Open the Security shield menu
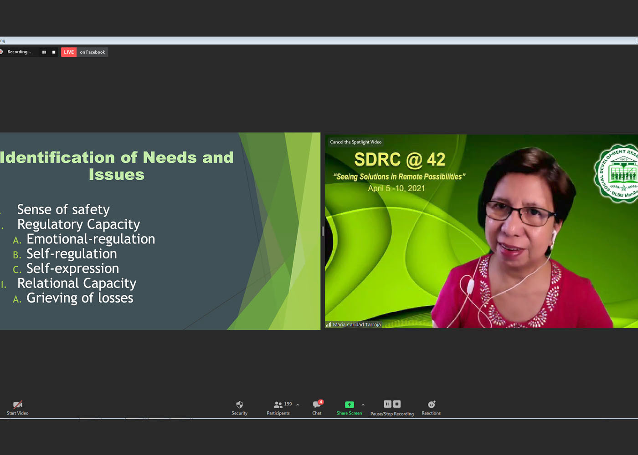Screen dimensions: 638x455 pyautogui.click(x=239, y=404)
